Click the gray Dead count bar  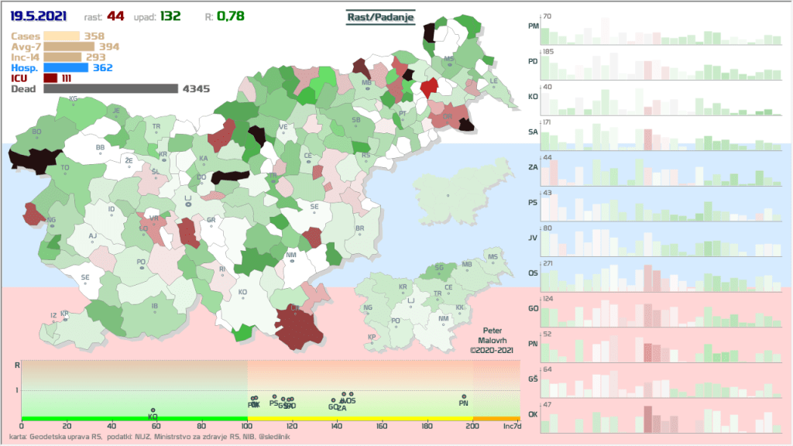click(111, 89)
